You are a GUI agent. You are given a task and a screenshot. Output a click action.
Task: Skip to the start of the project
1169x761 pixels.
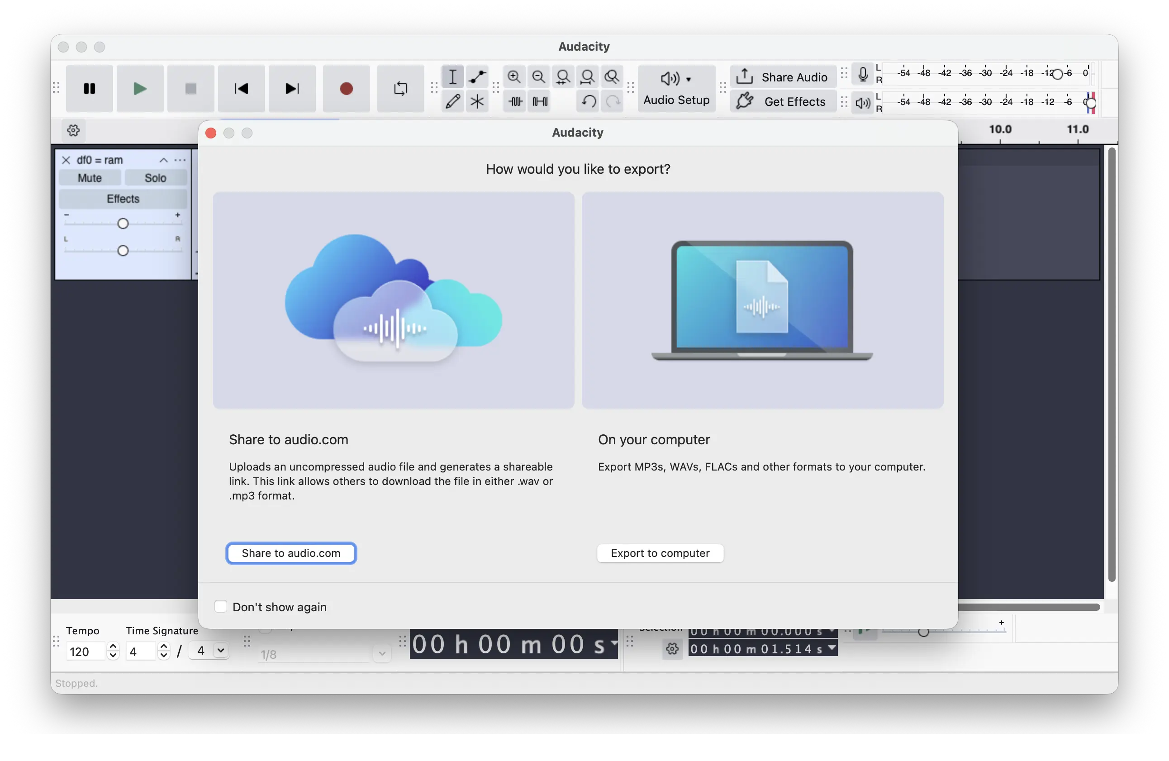pyautogui.click(x=241, y=88)
